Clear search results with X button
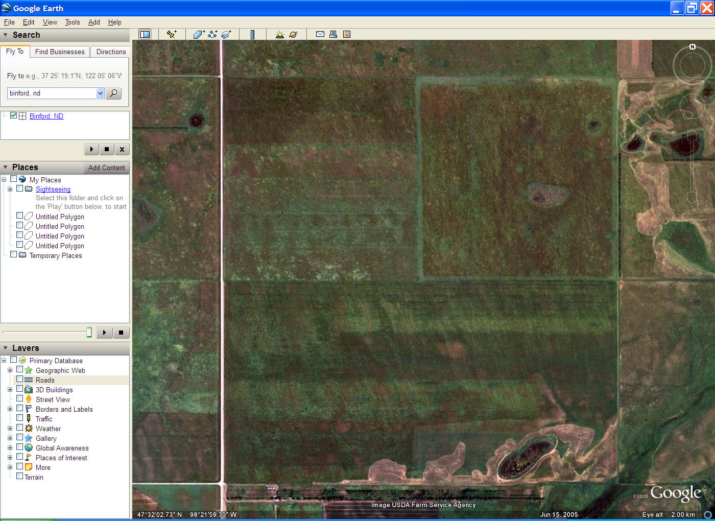Image resolution: width=715 pixels, height=521 pixels. [122, 149]
